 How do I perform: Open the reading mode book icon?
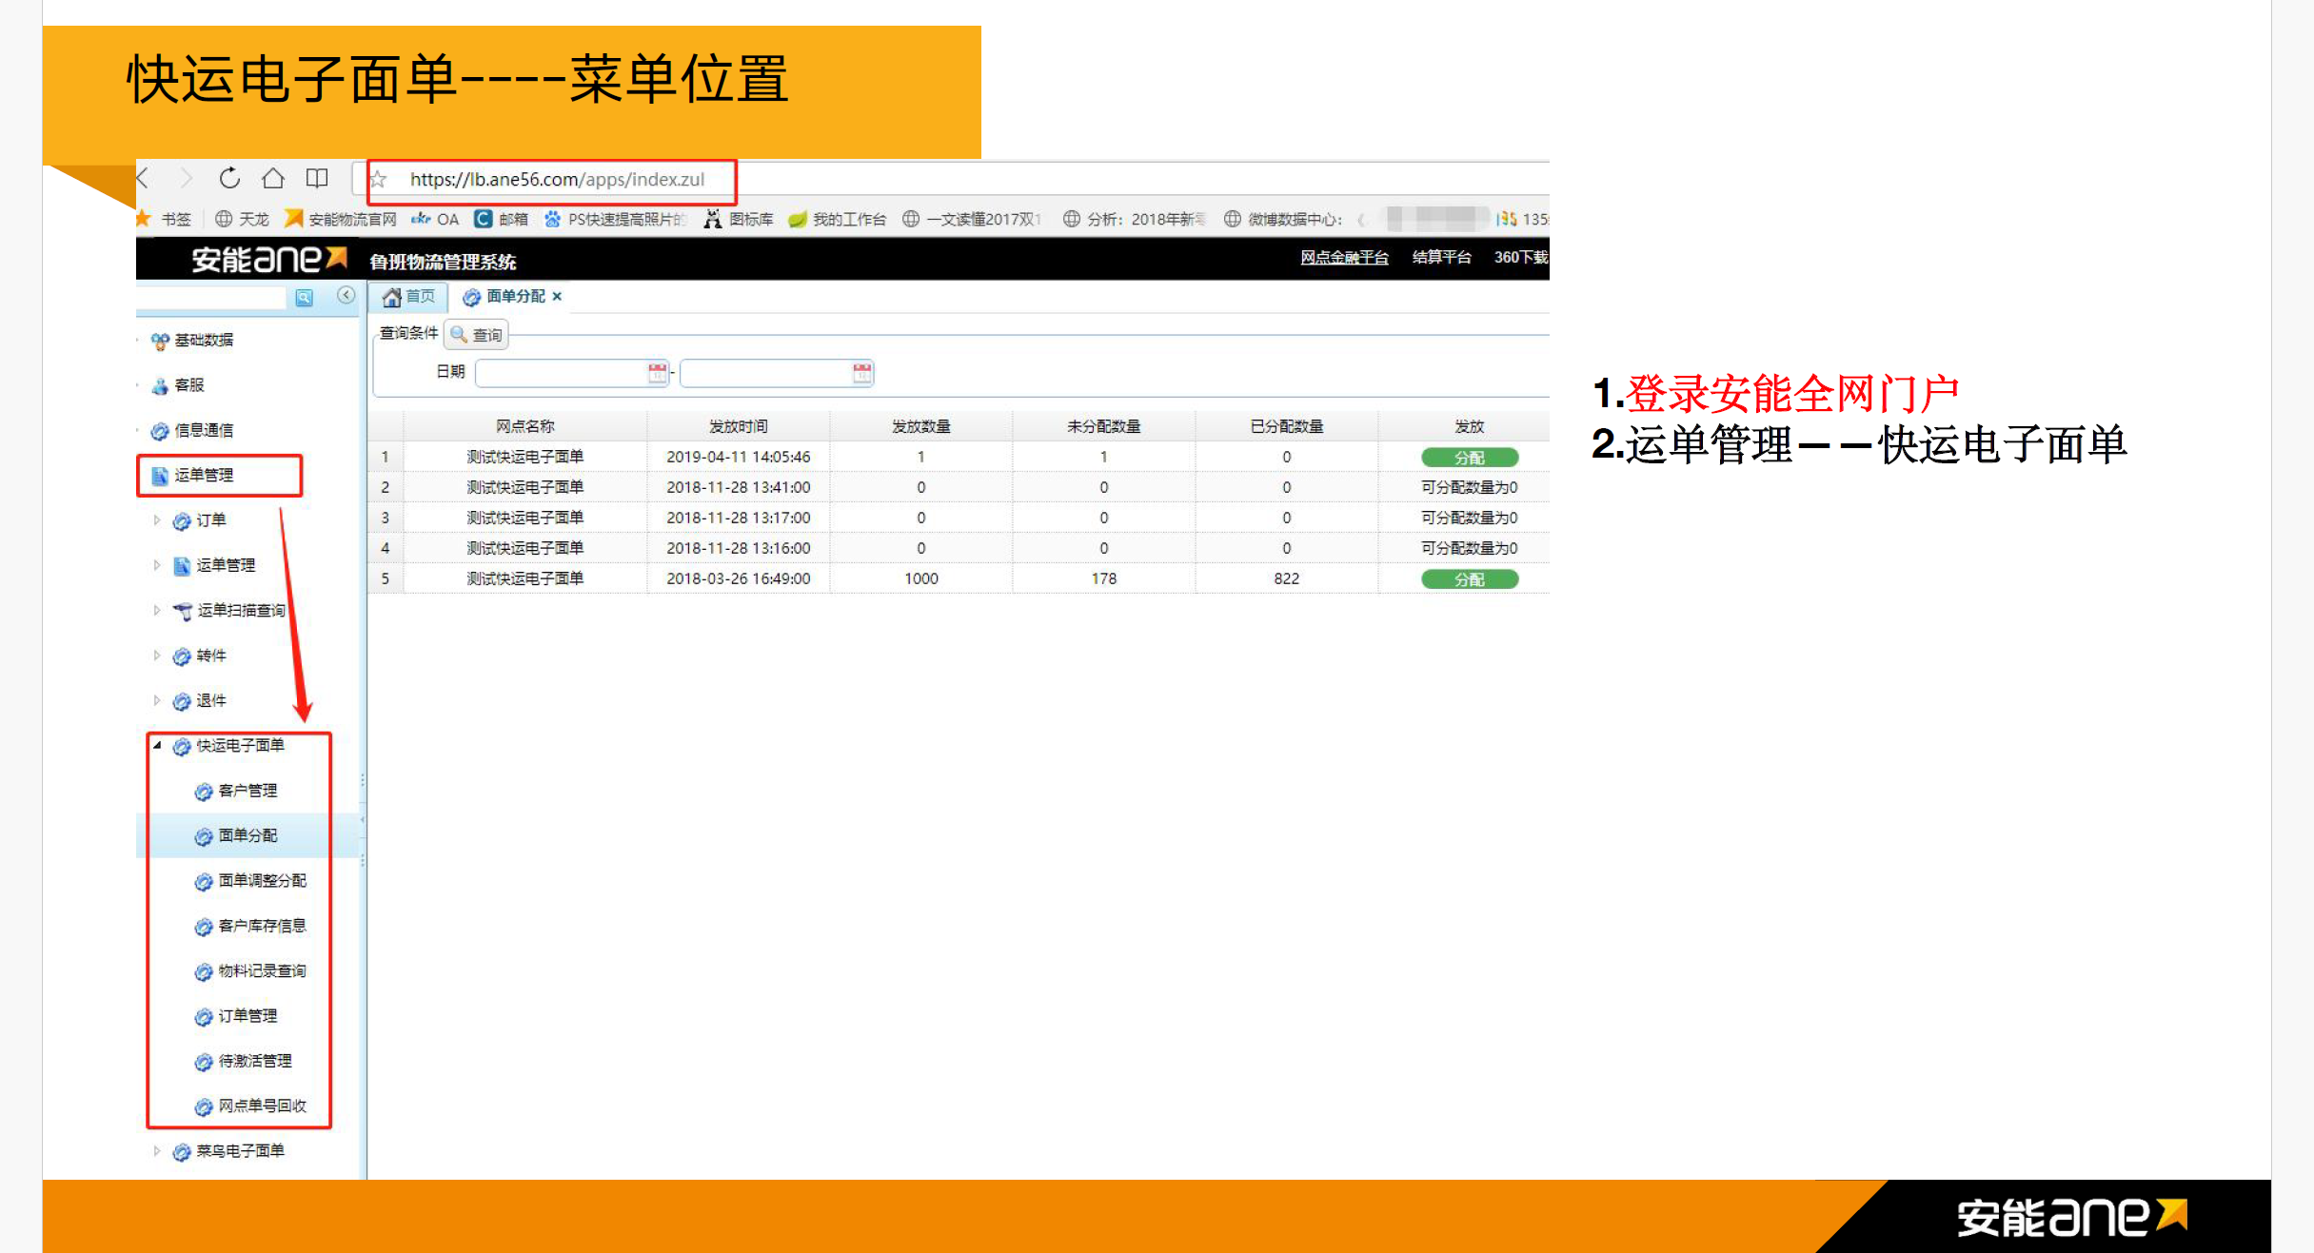[x=317, y=178]
